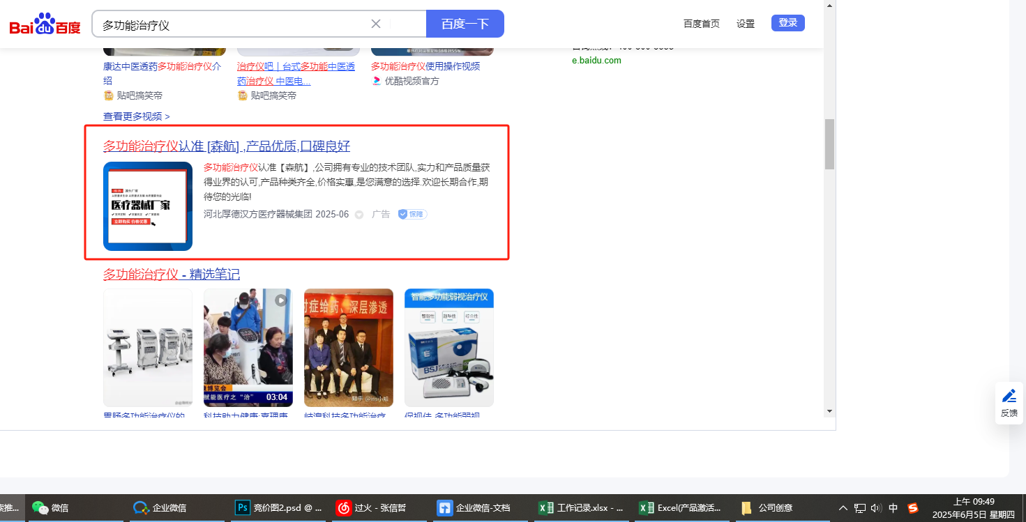Switch to Photoshop 竞价图2.psd in taskbar
This screenshot has height=522, width=1026.
(279, 508)
